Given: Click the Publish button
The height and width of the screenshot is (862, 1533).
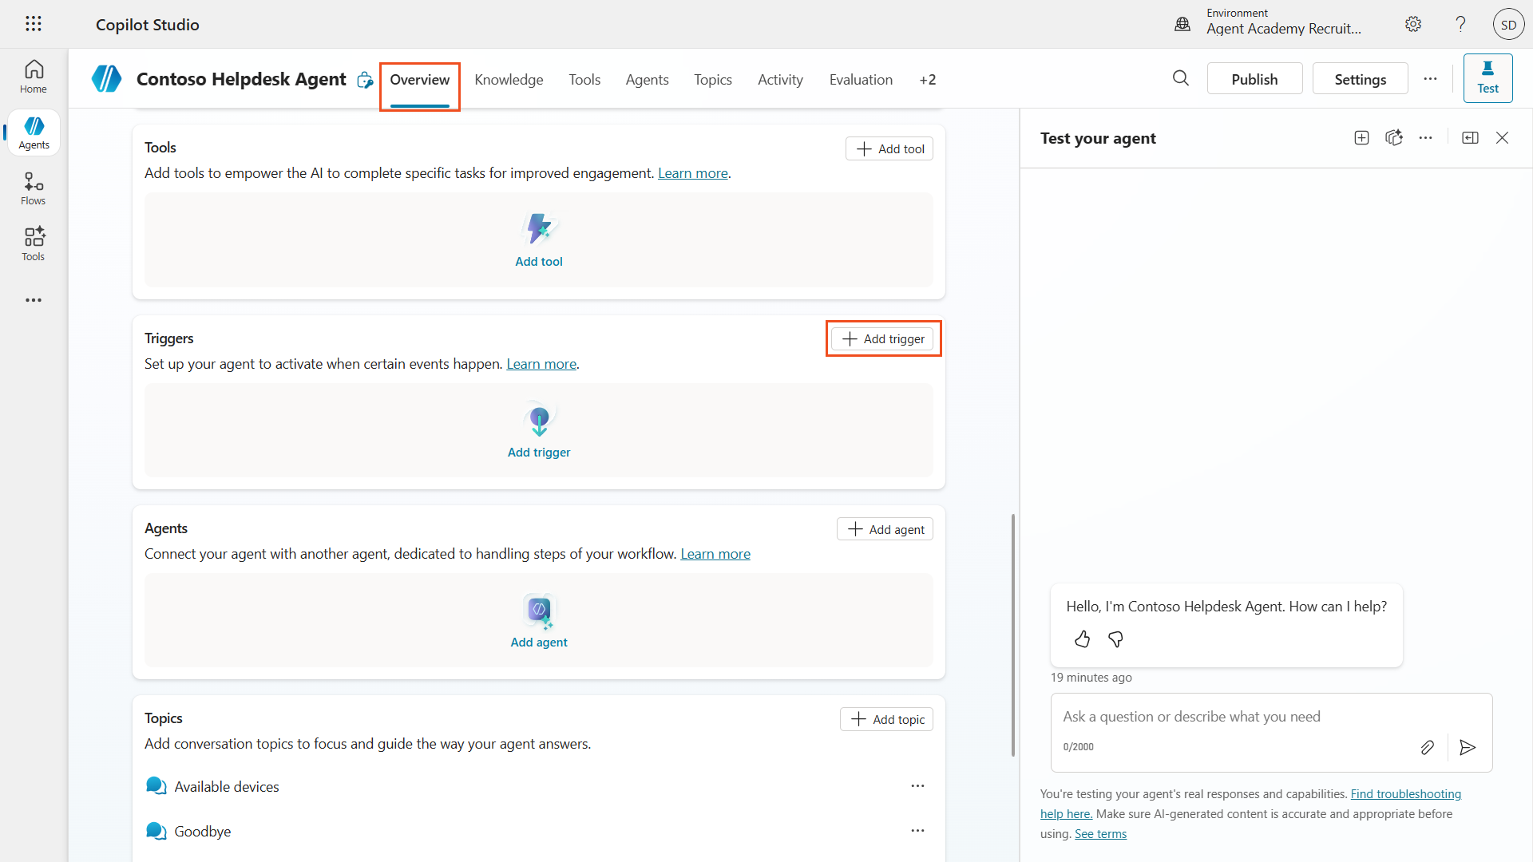Looking at the screenshot, I should coord(1254,79).
